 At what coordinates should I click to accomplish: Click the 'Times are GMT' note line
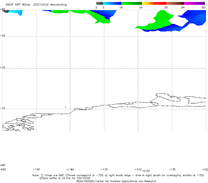click(118, 175)
